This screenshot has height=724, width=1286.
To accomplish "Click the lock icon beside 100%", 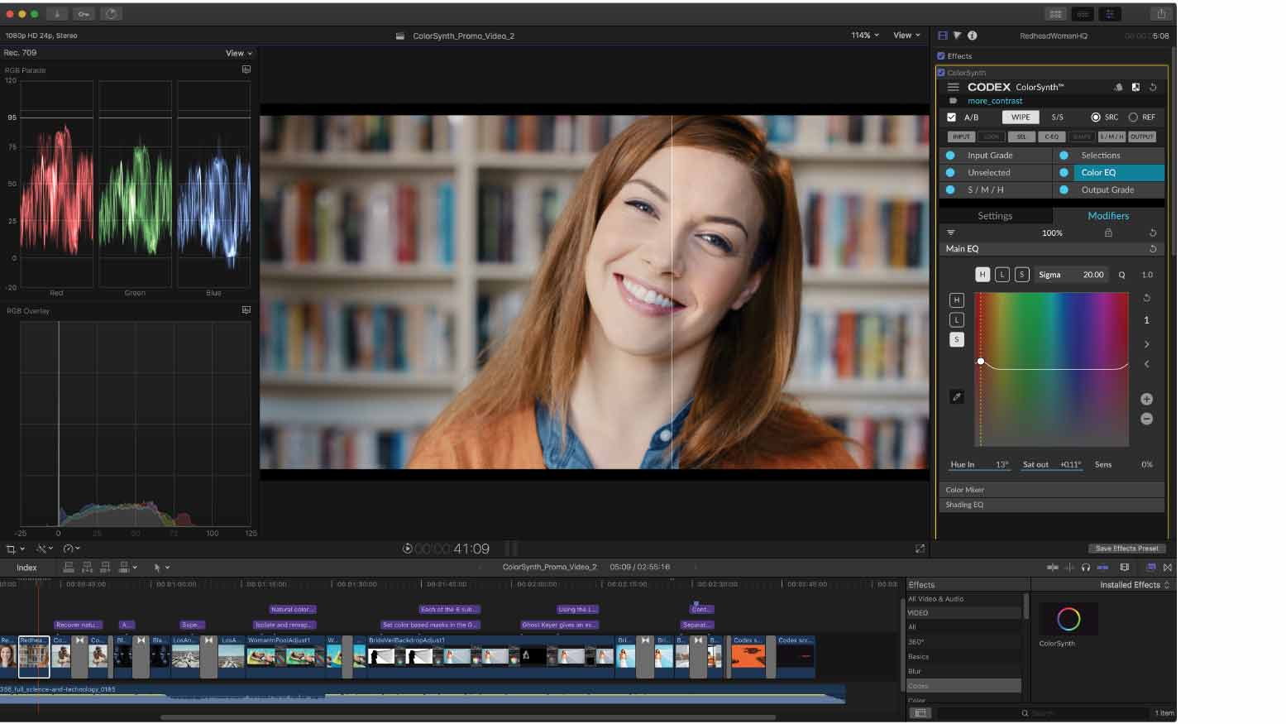I will click(1108, 233).
